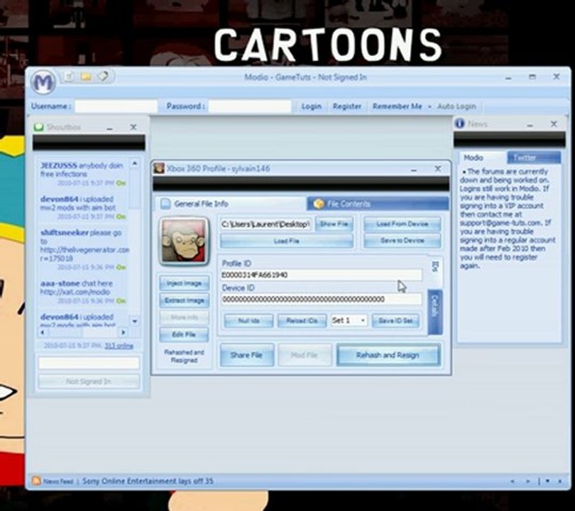This screenshot has height=511, width=575.
Task: Click the sylvain146 monkey gamer picture
Action: [x=185, y=241]
